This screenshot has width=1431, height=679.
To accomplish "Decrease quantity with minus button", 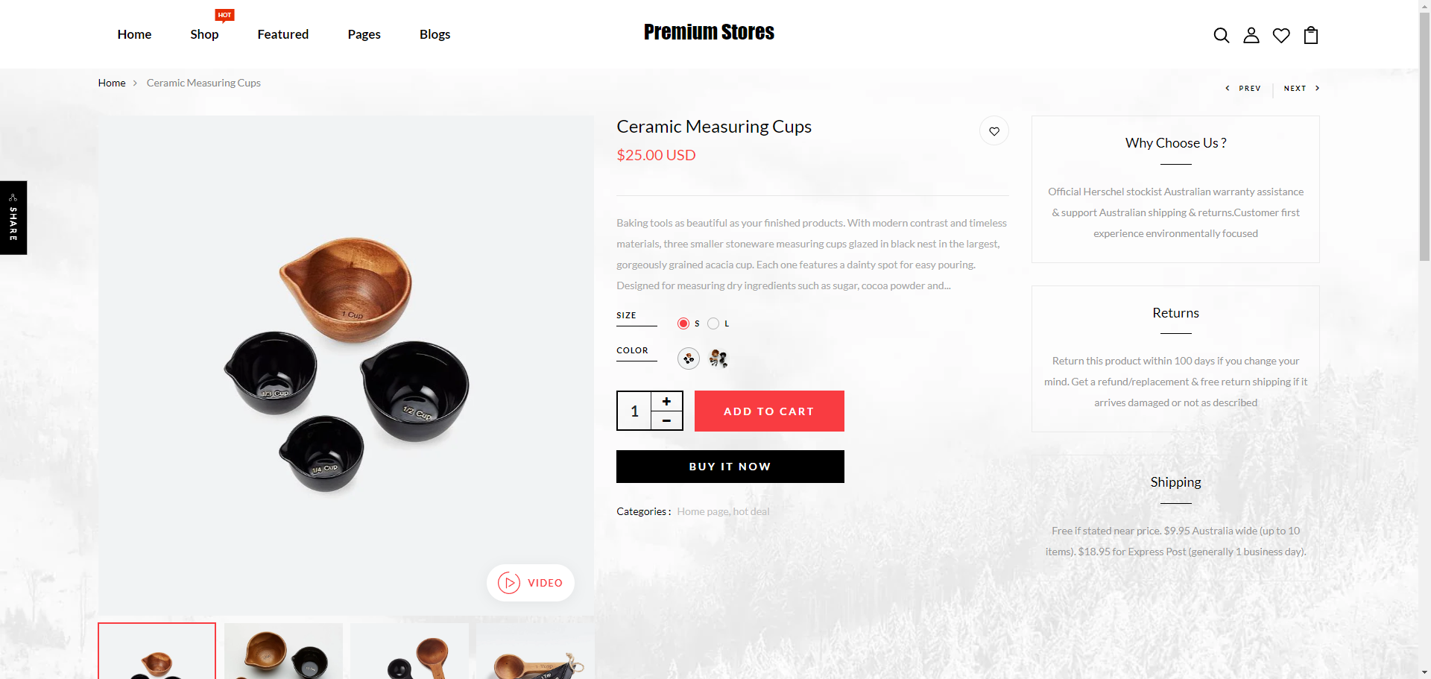I will tap(666, 421).
